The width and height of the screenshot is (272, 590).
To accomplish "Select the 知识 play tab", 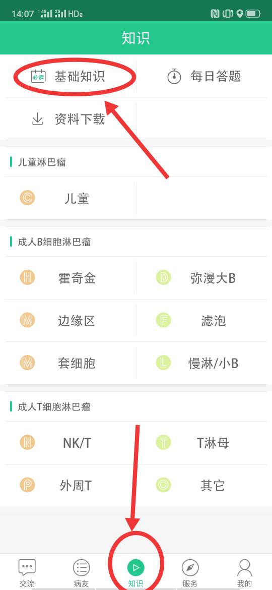I will pyautogui.click(x=135, y=572).
